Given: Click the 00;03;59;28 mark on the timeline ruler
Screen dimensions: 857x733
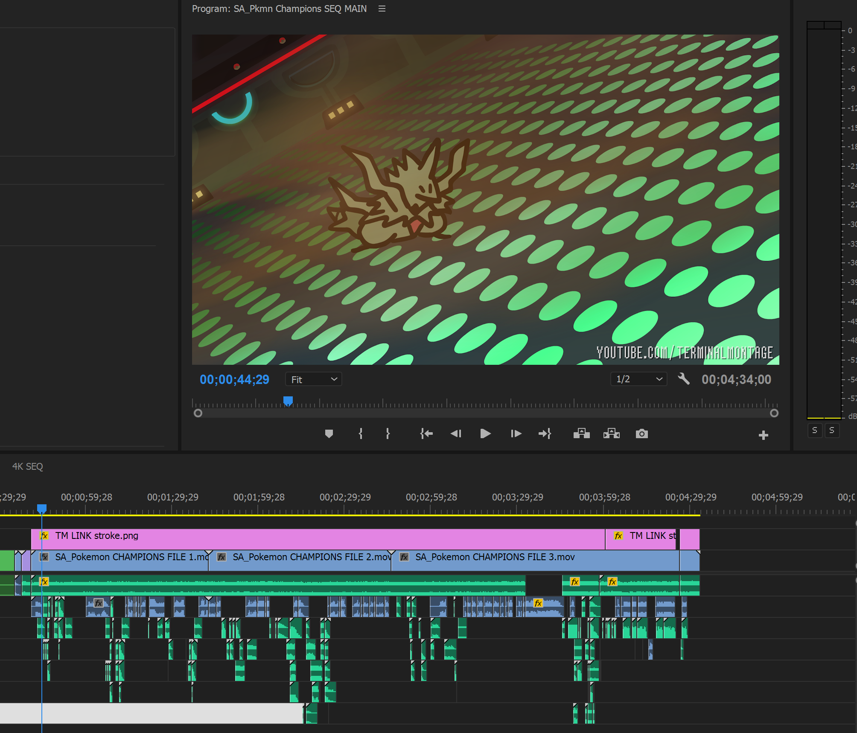Looking at the screenshot, I should 605,497.
